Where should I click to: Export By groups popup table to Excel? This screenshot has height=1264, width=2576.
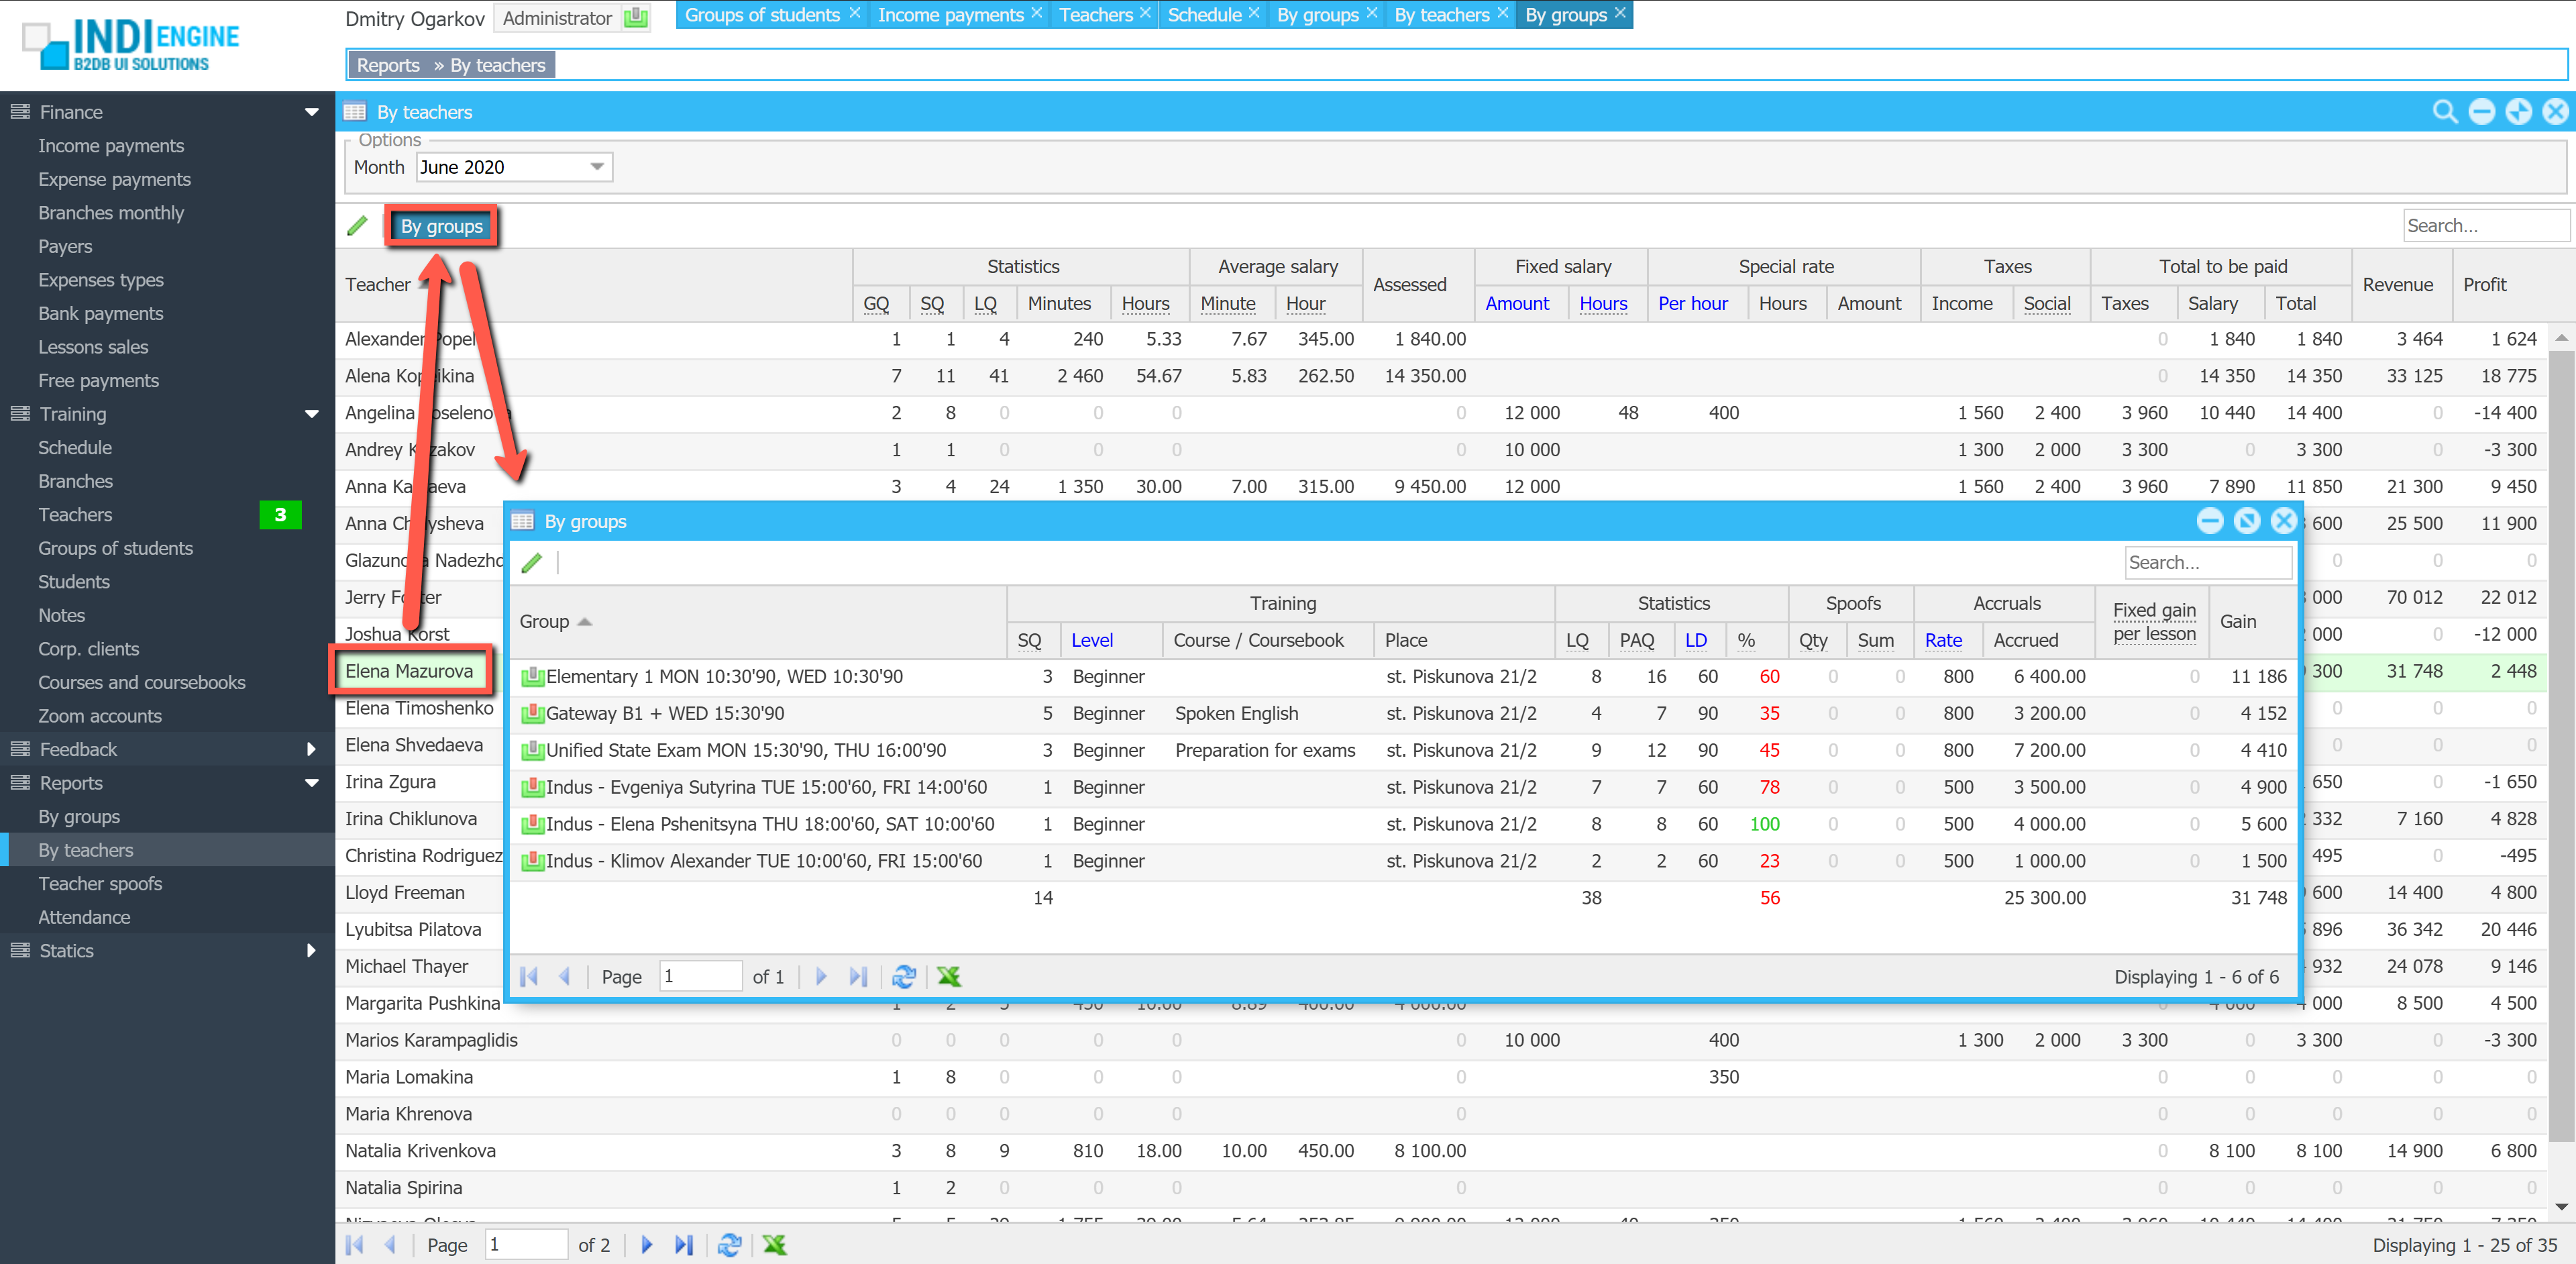point(949,976)
